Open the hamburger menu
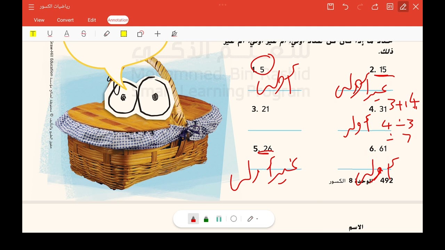Image resolution: width=445 pixels, height=250 pixels. [31, 7]
